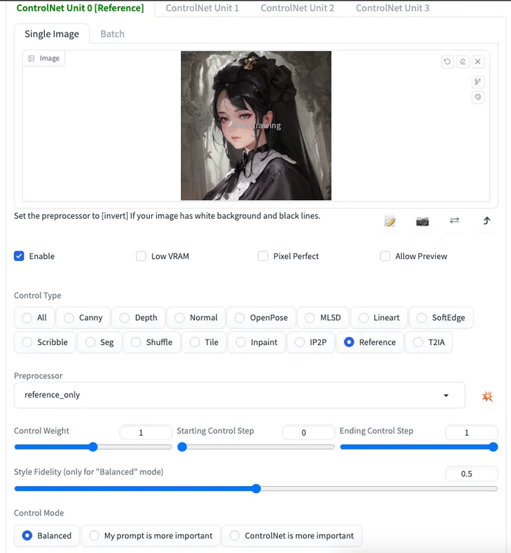Switch to the ControlNet Unit 1 tab
Screen dimensions: 511x553
pyautogui.click(x=202, y=8)
